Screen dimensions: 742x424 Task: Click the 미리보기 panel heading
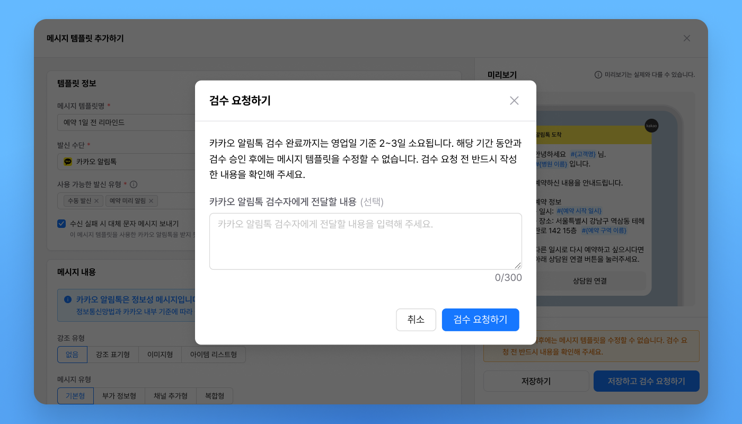[502, 75]
